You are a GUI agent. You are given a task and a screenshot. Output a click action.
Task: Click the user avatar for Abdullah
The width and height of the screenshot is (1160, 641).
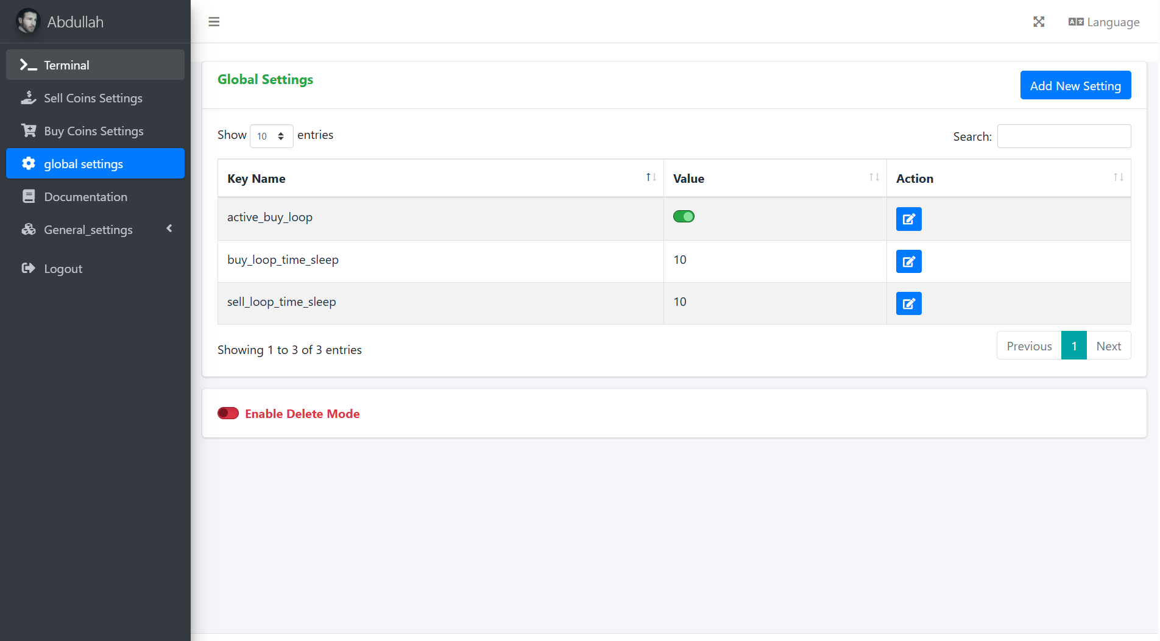coord(28,22)
